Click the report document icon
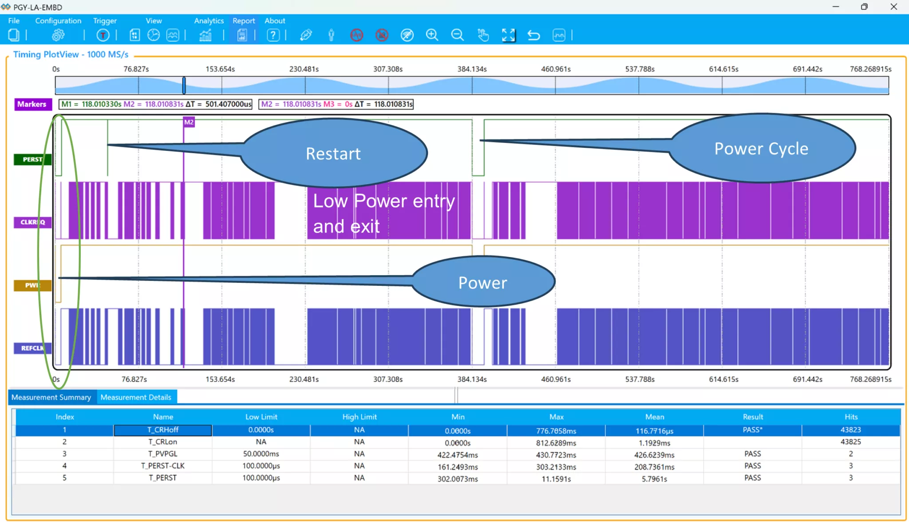 click(x=242, y=35)
